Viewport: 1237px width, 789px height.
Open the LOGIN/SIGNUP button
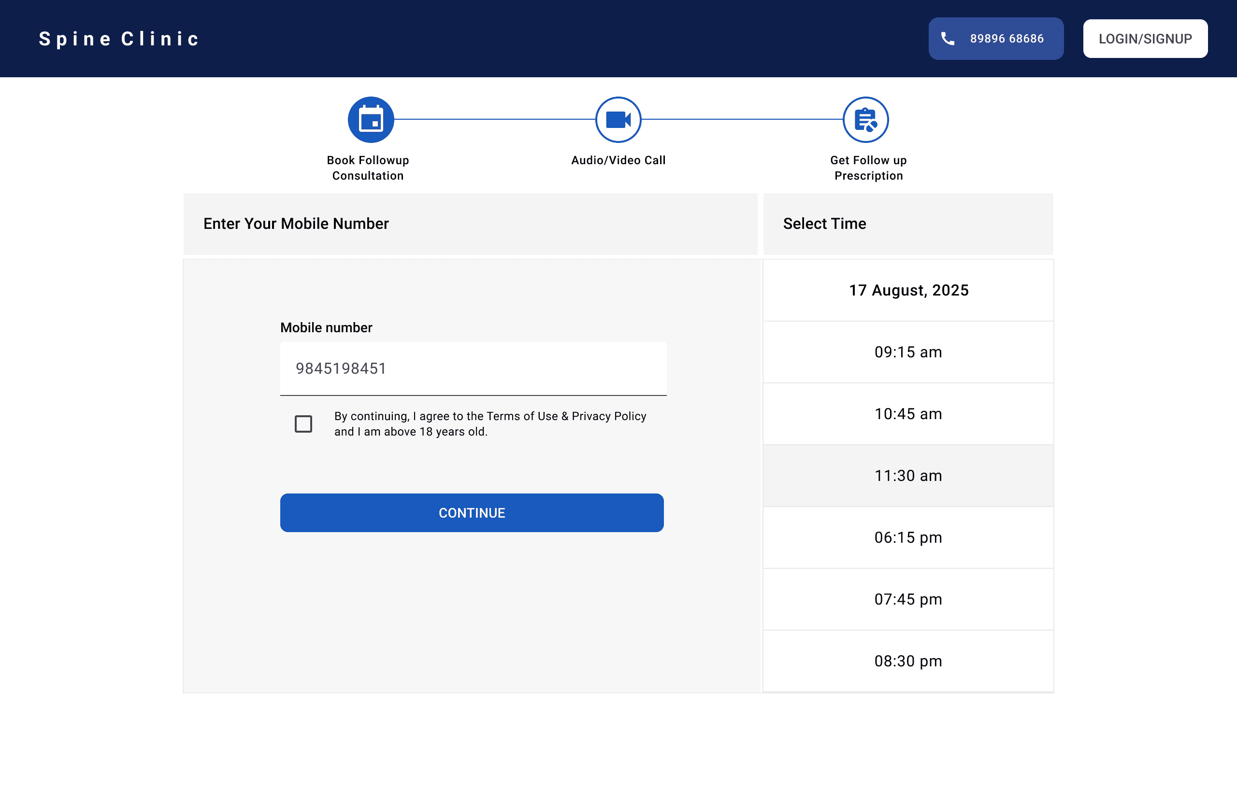pos(1145,39)
